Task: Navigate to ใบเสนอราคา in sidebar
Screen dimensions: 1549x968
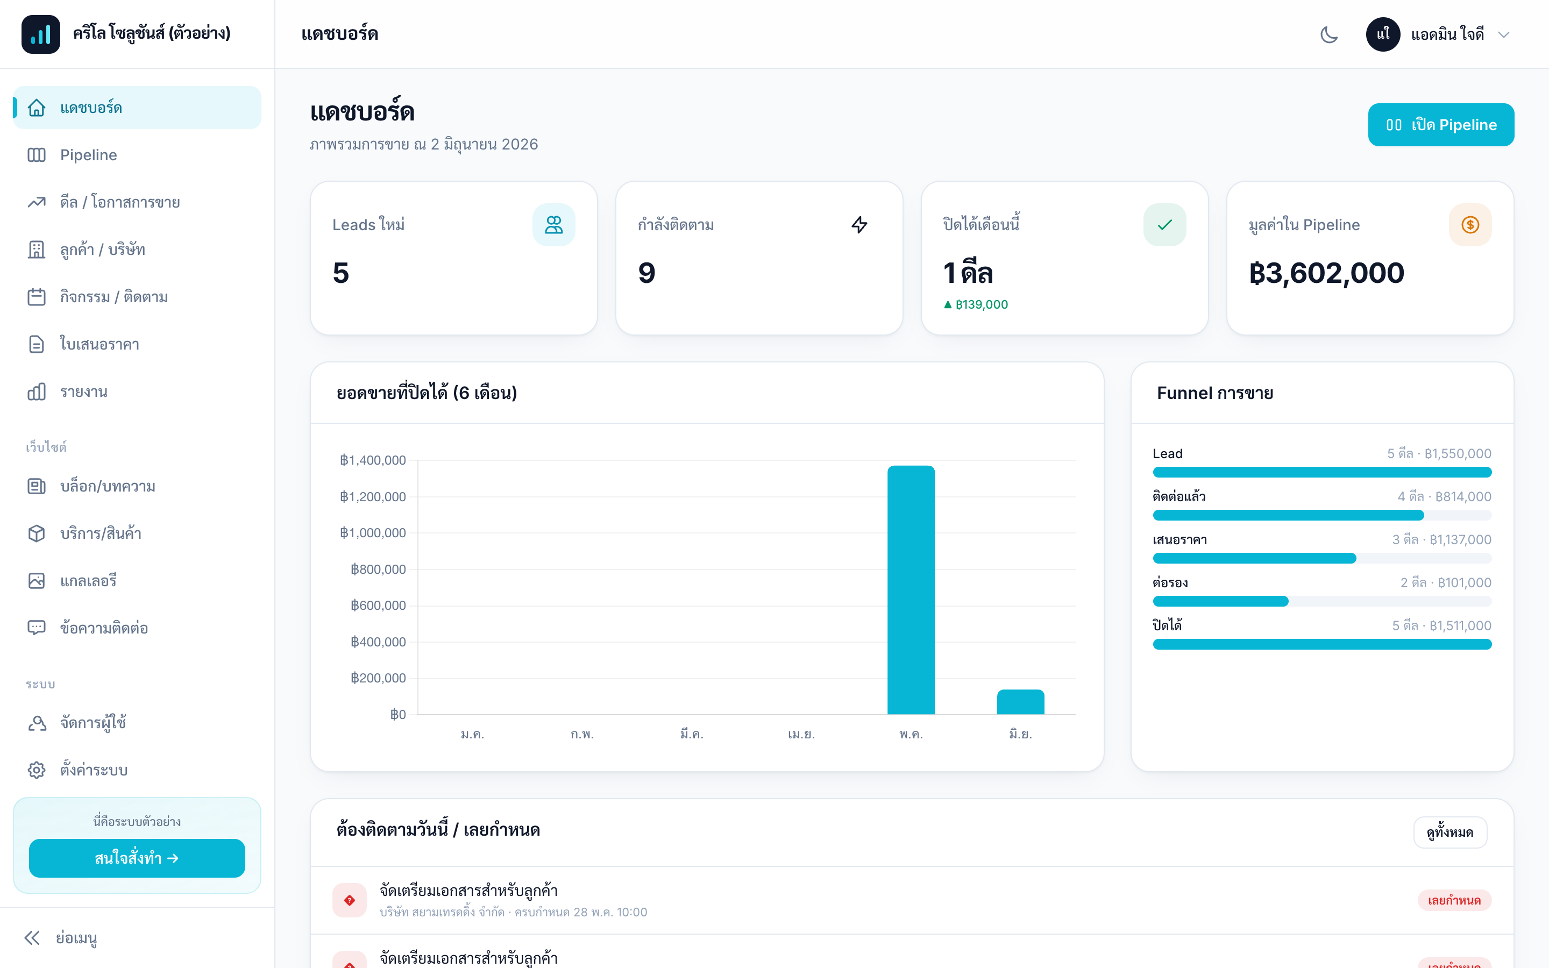Action: pos(137,344)
